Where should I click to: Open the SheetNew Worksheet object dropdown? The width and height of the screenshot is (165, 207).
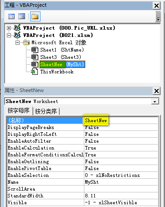coord(155,102)
